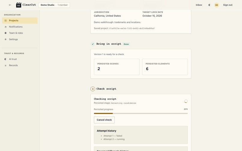Viewport: 242px width, 151px height.
Task: Open Records page
Action: pos(20,65)
